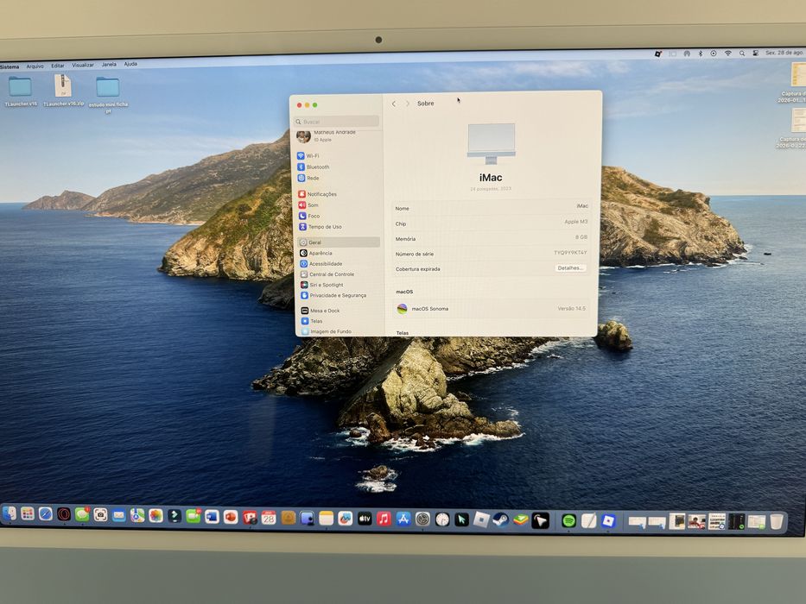
Task: Open Clock app from the dock
Action: [442, 519]
